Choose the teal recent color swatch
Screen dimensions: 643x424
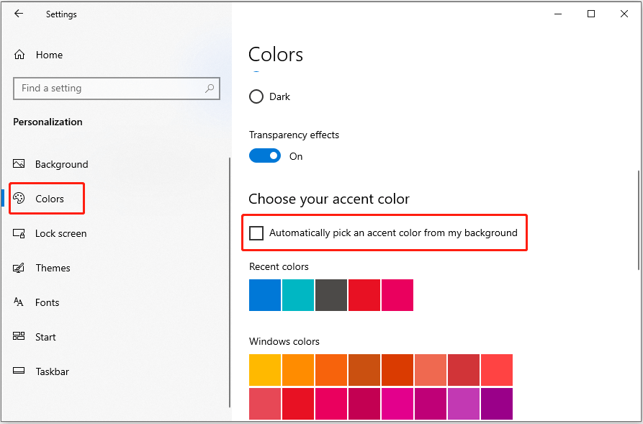click(x=298, y=295)
